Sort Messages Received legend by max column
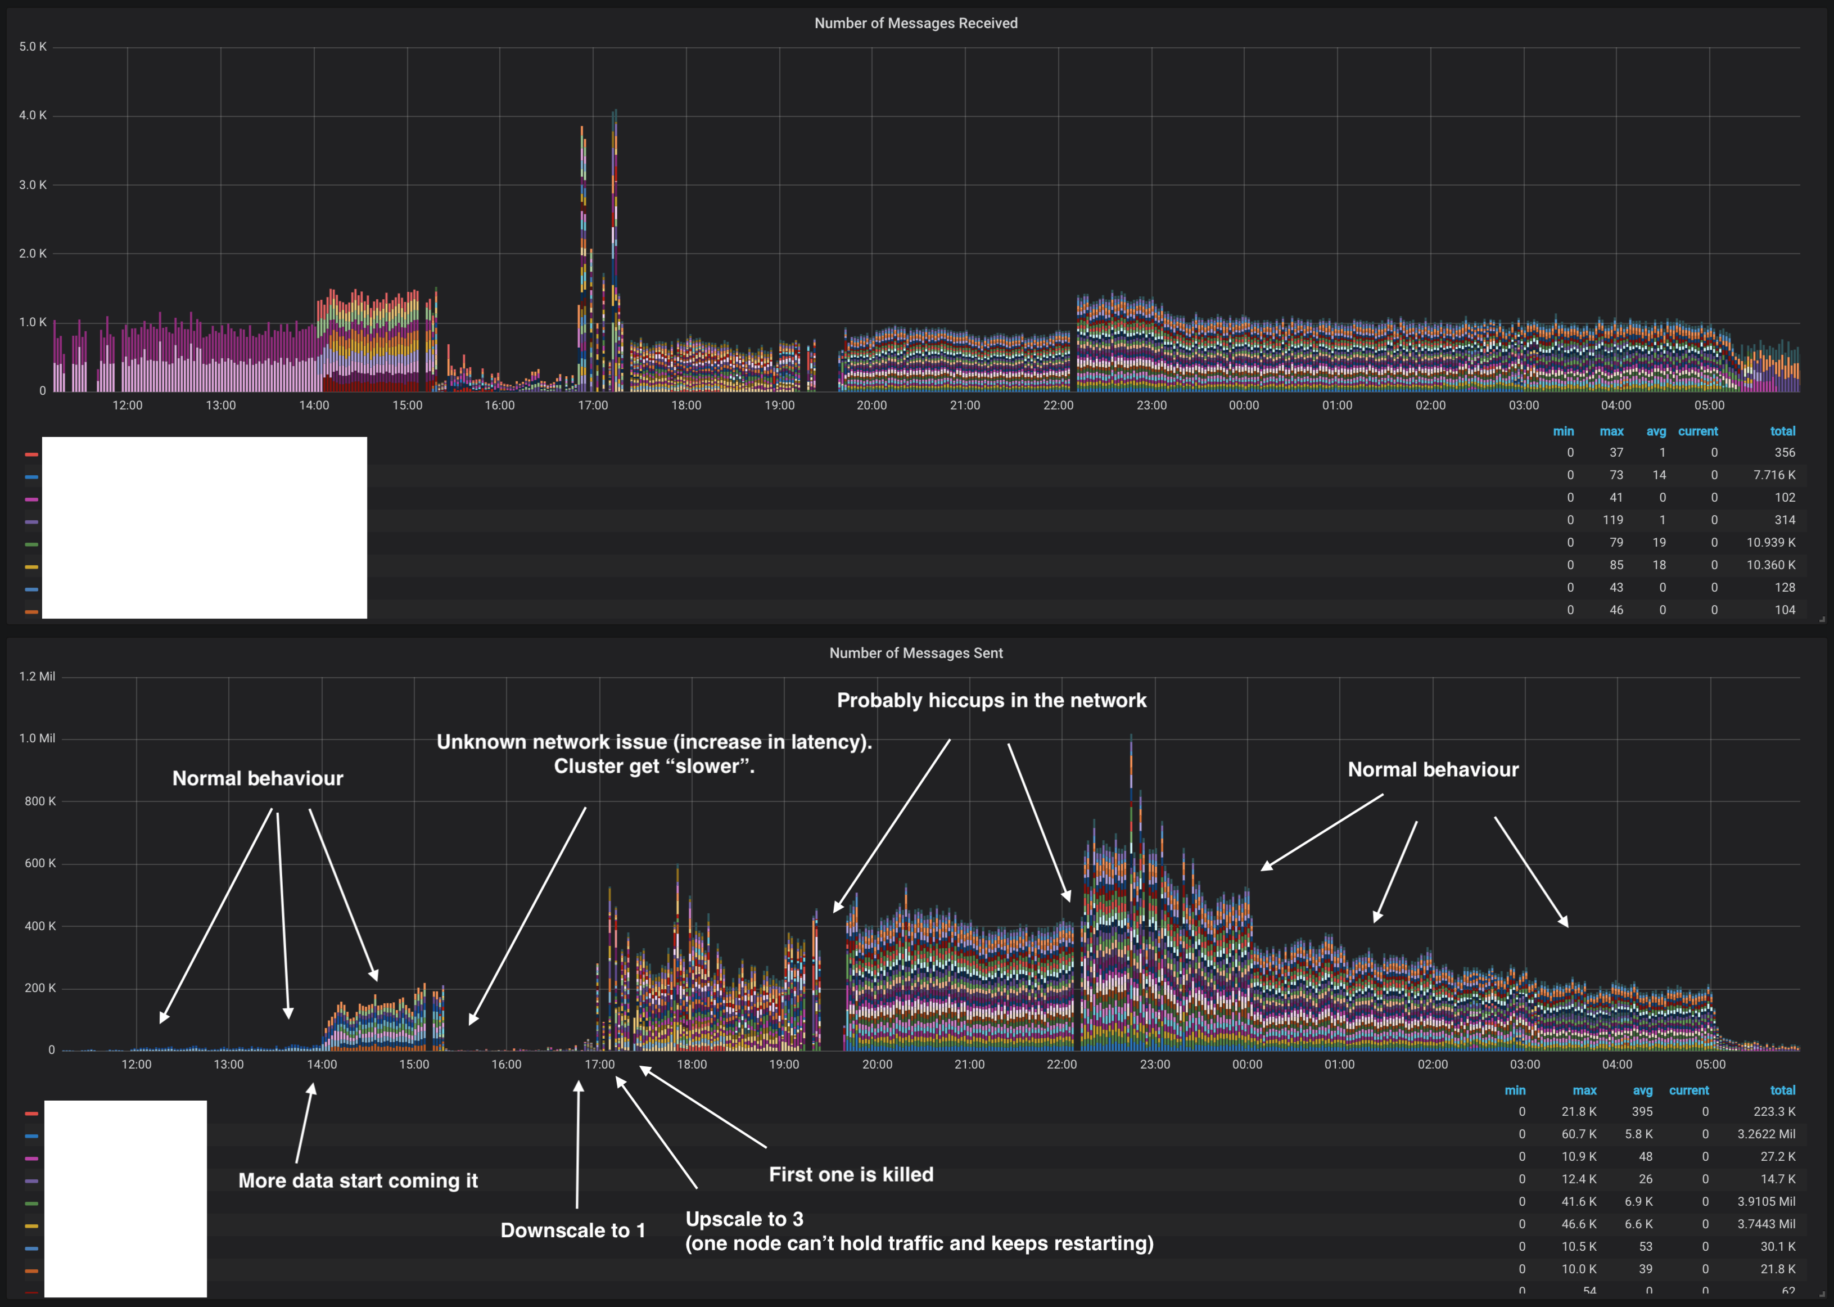 pyautogui.click(x=1612, y=431)
